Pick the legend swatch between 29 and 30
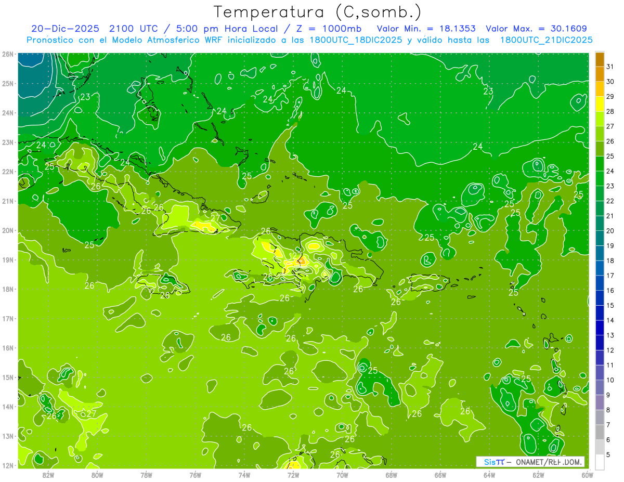624x482 pixels. 600,89
